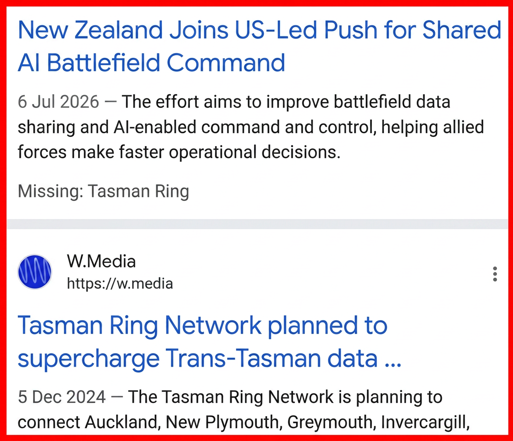This screenshot has height=441, width=513.
Task: Click the connect Auckland, New Plymouth snippet line
Action: tap(244, 422)
